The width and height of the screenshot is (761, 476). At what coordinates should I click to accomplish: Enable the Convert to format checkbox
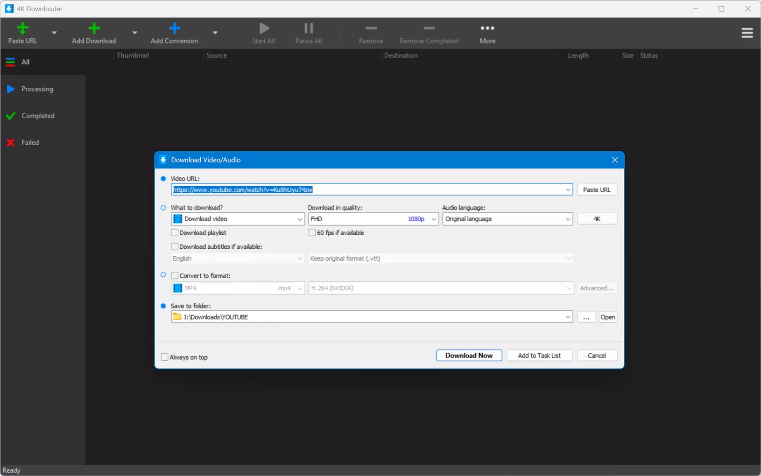[175, 276]
